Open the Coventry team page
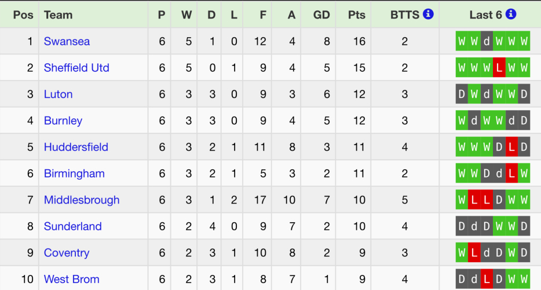 coord(67,253)
